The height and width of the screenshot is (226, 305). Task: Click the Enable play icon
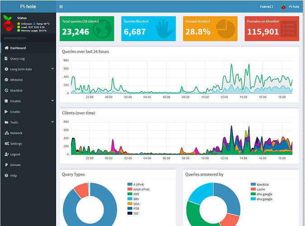pos(6,112)
